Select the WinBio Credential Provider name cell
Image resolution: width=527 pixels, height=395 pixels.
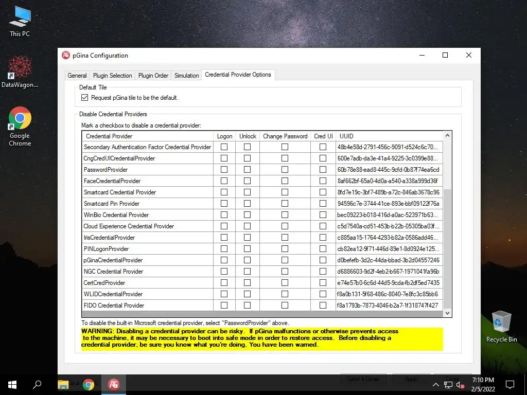click(x=148, y=215)
